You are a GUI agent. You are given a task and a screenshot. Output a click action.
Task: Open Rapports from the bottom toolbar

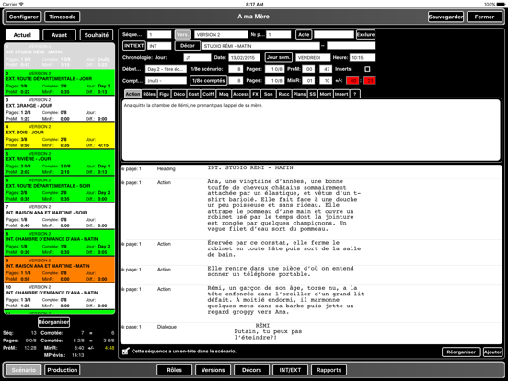coord(329,370)
